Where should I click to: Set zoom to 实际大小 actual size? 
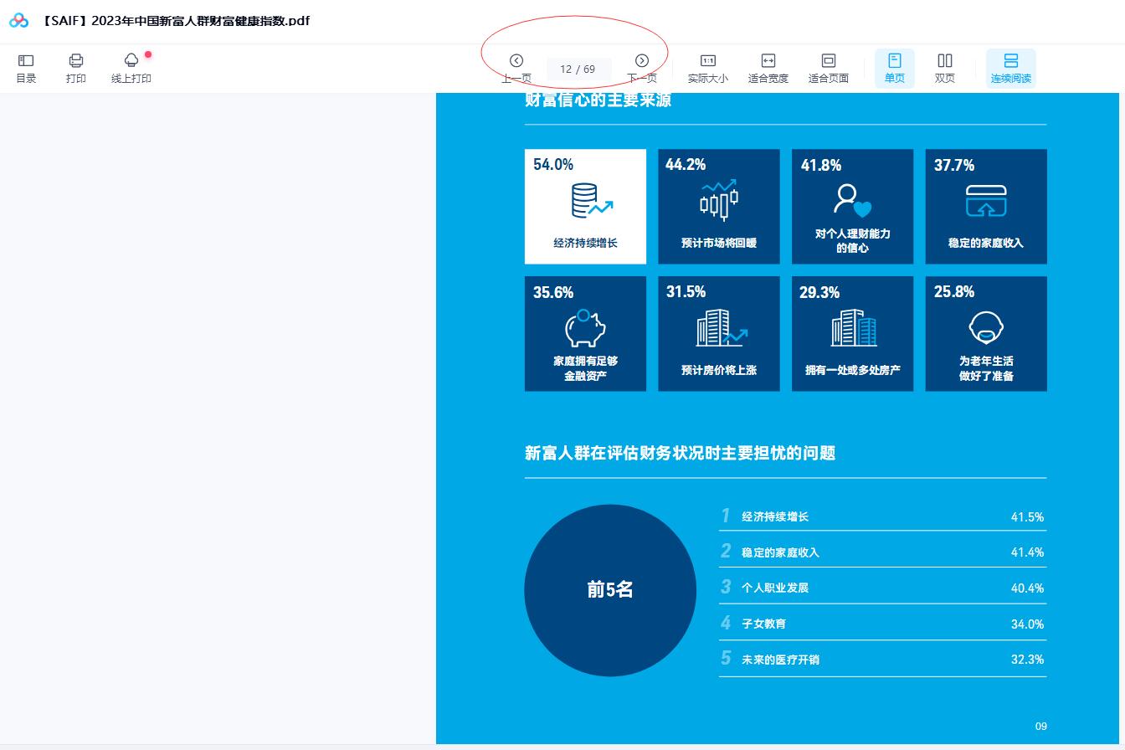707,68
